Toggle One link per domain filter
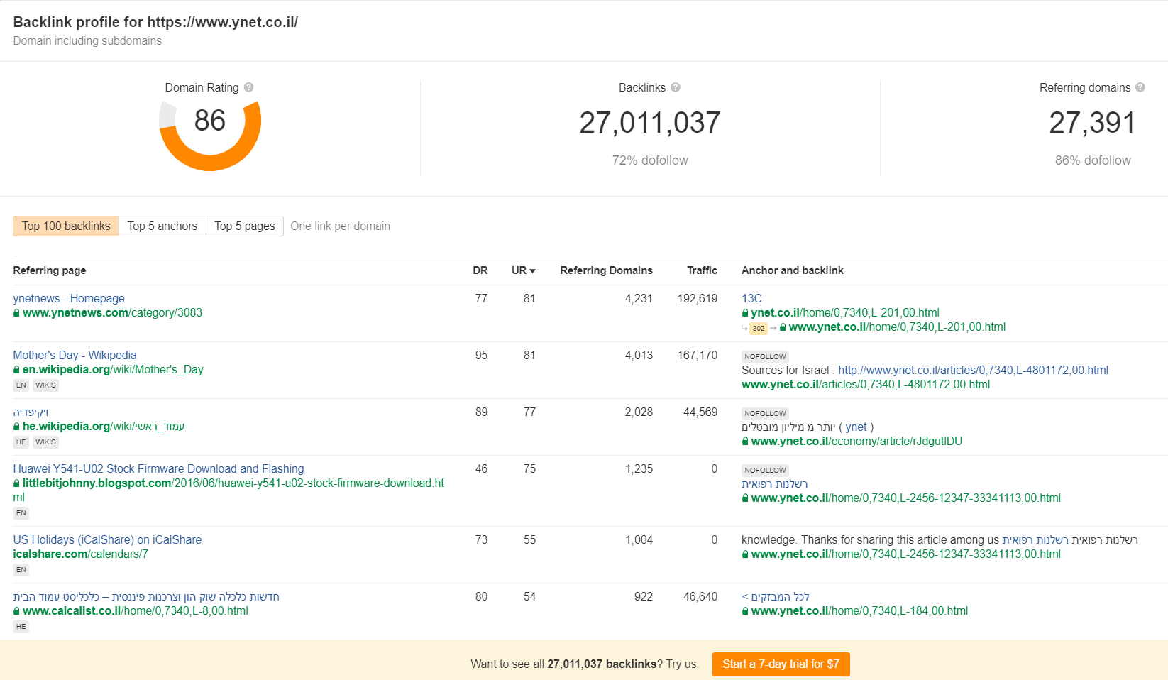Viewport: 1168px width, 680px height. tap(340, 226)
